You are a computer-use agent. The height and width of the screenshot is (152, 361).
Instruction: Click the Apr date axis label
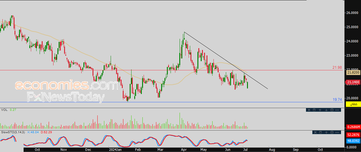(x=184, y=150)
